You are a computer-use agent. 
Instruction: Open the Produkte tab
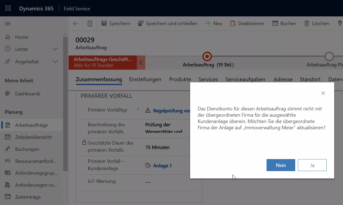click(x=180, y=80)
